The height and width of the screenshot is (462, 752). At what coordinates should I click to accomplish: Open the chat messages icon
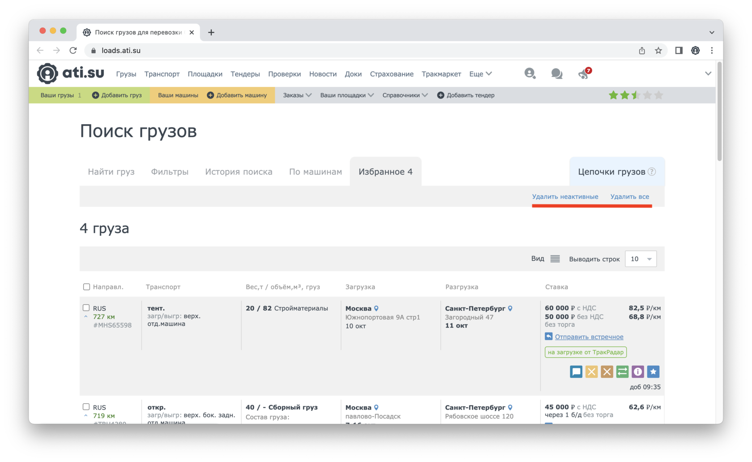tap(557, 73)
